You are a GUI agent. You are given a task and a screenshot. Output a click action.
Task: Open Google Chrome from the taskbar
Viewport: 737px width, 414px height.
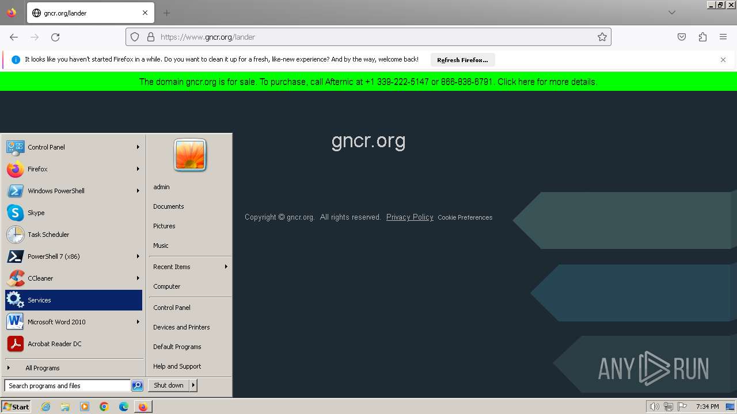(104, 407)
